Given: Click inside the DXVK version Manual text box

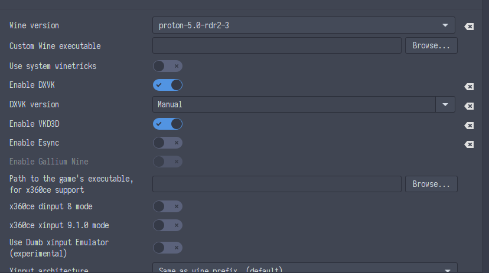Looking at the screenshot, I should pyautogui.click(x=294, y=104).
